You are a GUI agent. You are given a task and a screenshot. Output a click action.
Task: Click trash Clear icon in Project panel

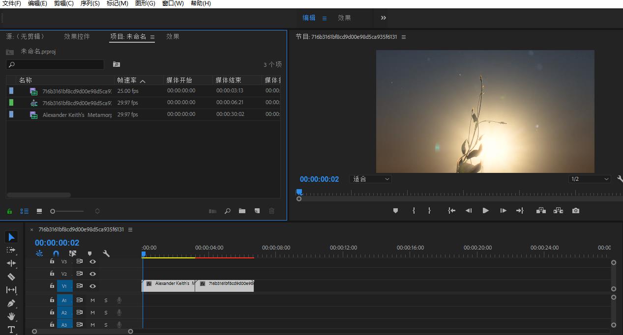[271, 211]
